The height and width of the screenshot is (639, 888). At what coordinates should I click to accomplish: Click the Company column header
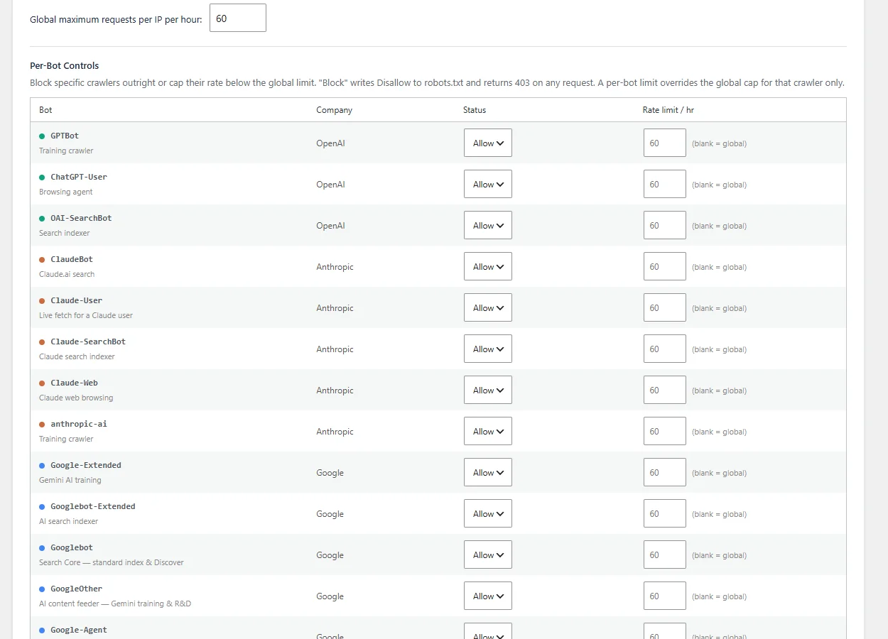coord(334,110)
